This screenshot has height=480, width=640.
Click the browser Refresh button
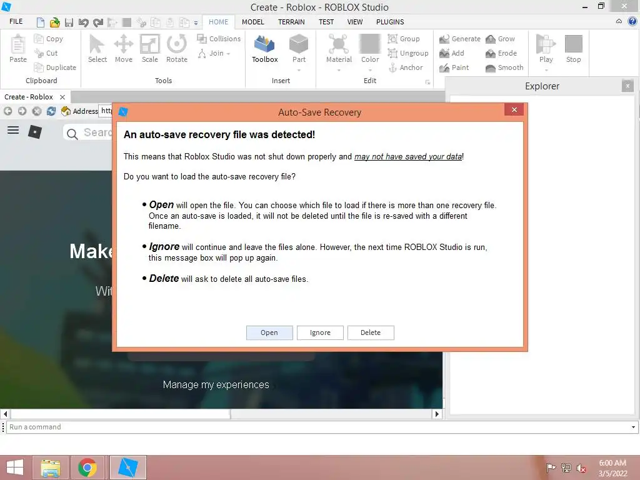[x=51, y=111]
